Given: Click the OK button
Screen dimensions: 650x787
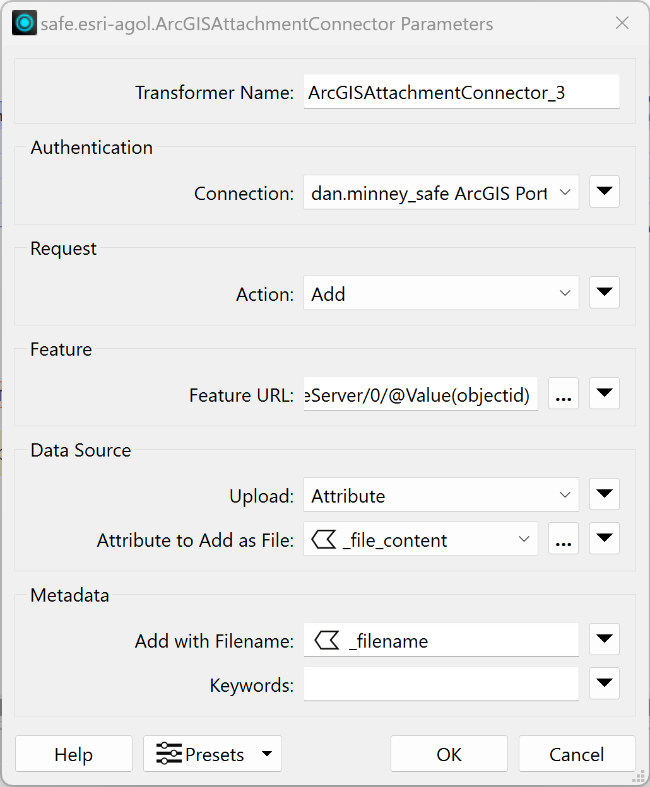Looking at the screenshot, I should [449, 754].
